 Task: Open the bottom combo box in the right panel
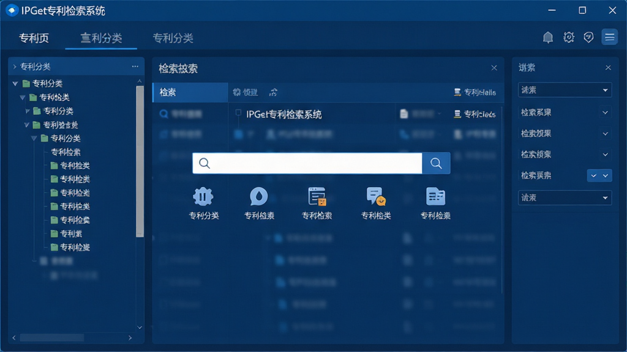point(565,197)
